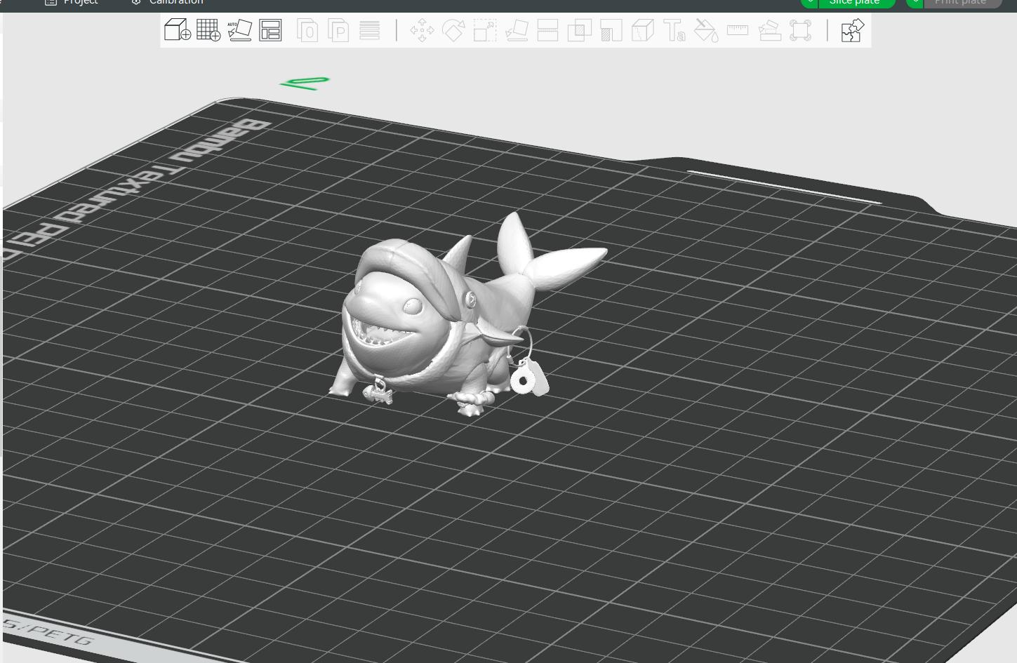Image resolution: width=1017 pixels, height=663 pixels.
Task: Activate the Scale tool
Action: (485, 30)
